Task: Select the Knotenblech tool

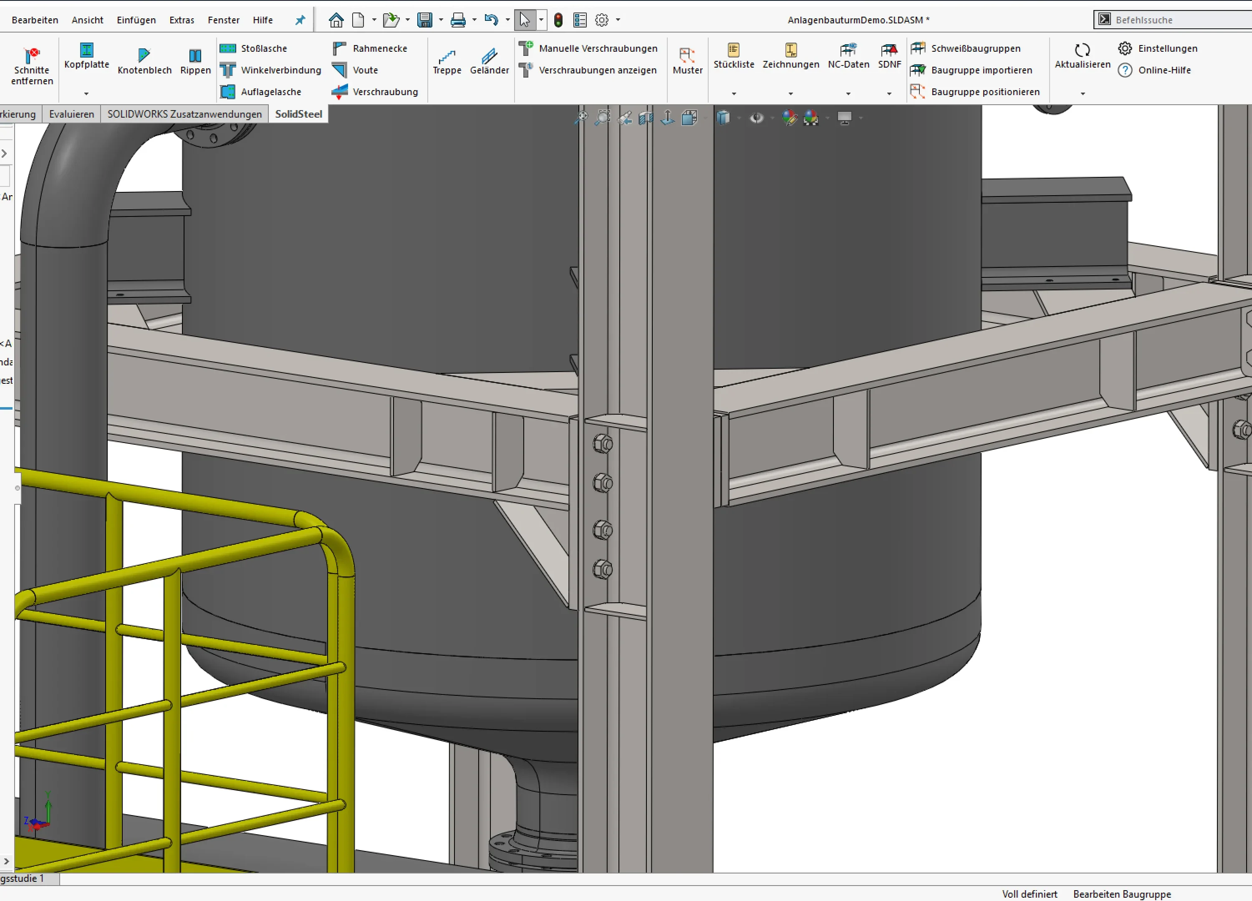Action: click(144, 61)
